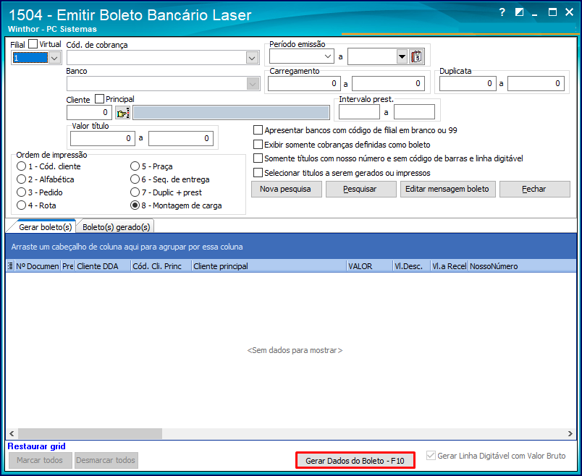Click the Carregamento end field
The height and width of the screenshot is (476, 582).
388,83
